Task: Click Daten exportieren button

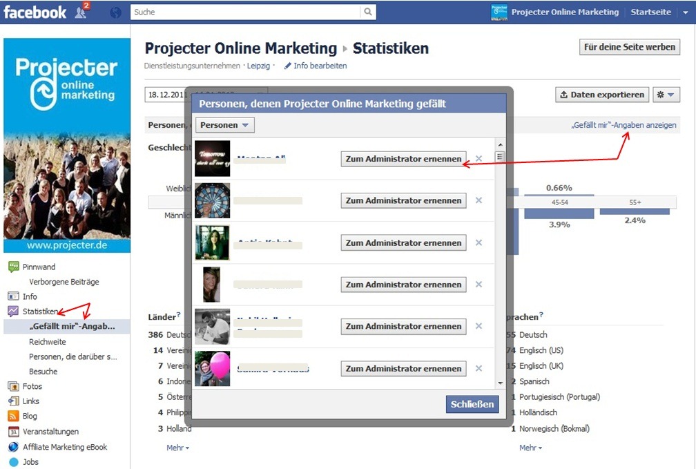Action: click(x=602, y=95)
